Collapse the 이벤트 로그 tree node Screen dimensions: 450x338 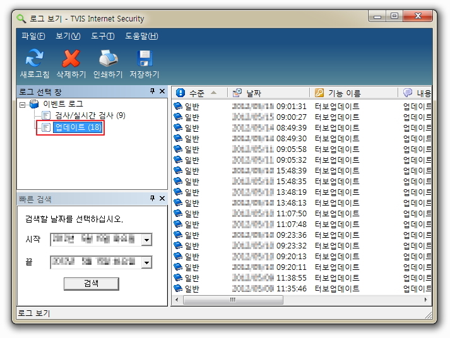point(23,104)
